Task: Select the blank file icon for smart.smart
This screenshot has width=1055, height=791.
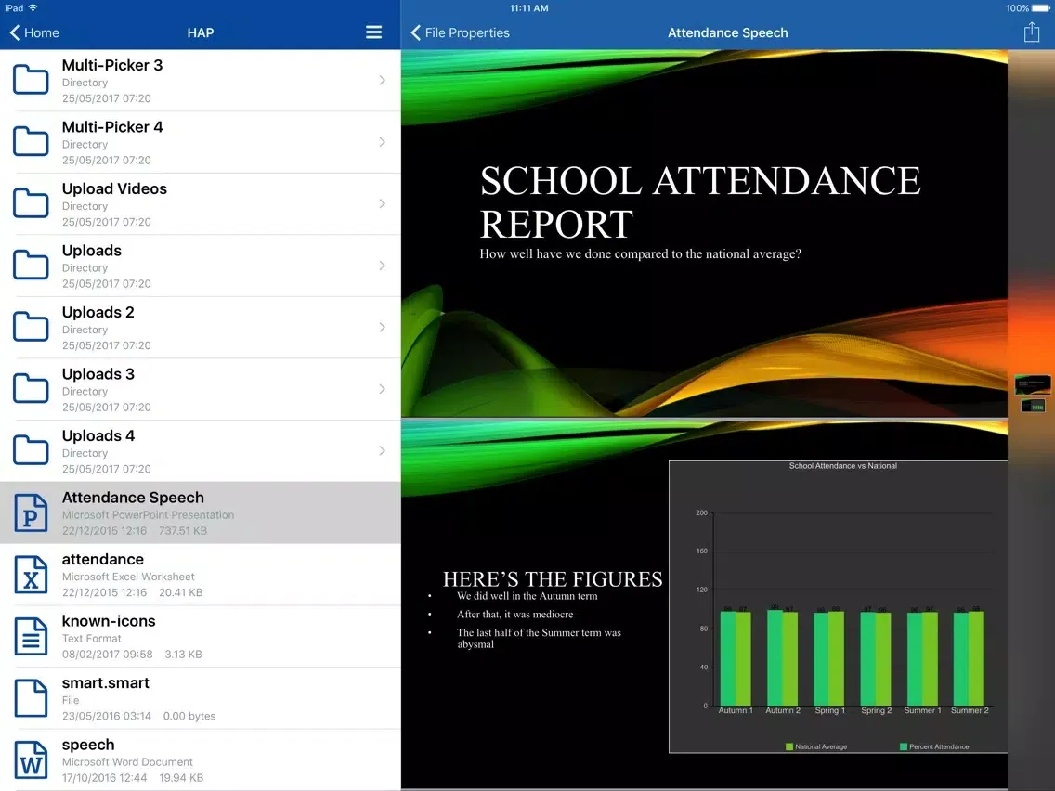Action: [31, 698]
